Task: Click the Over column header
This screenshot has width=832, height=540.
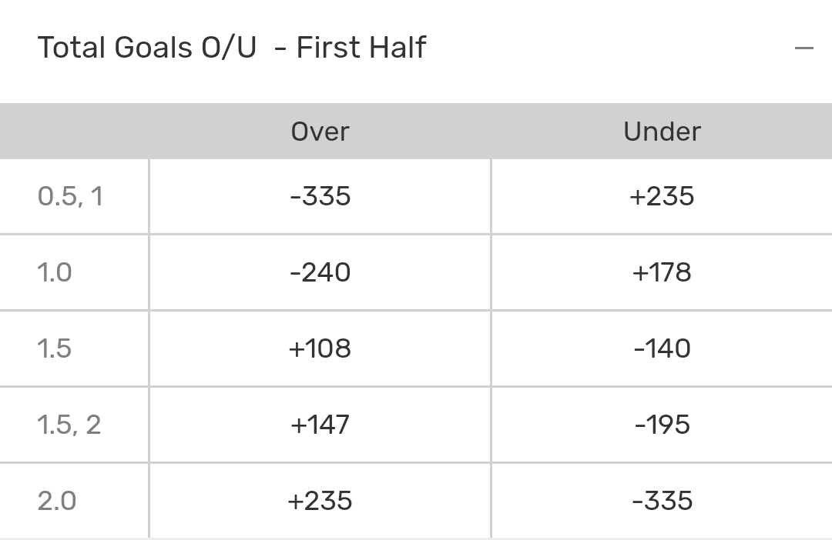Action: point(320,132)
